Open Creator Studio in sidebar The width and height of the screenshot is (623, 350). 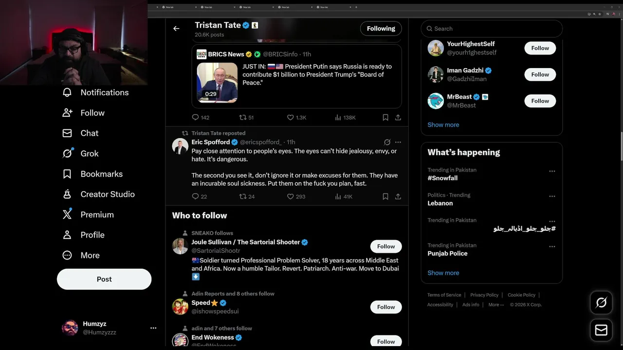pos(98,194)
